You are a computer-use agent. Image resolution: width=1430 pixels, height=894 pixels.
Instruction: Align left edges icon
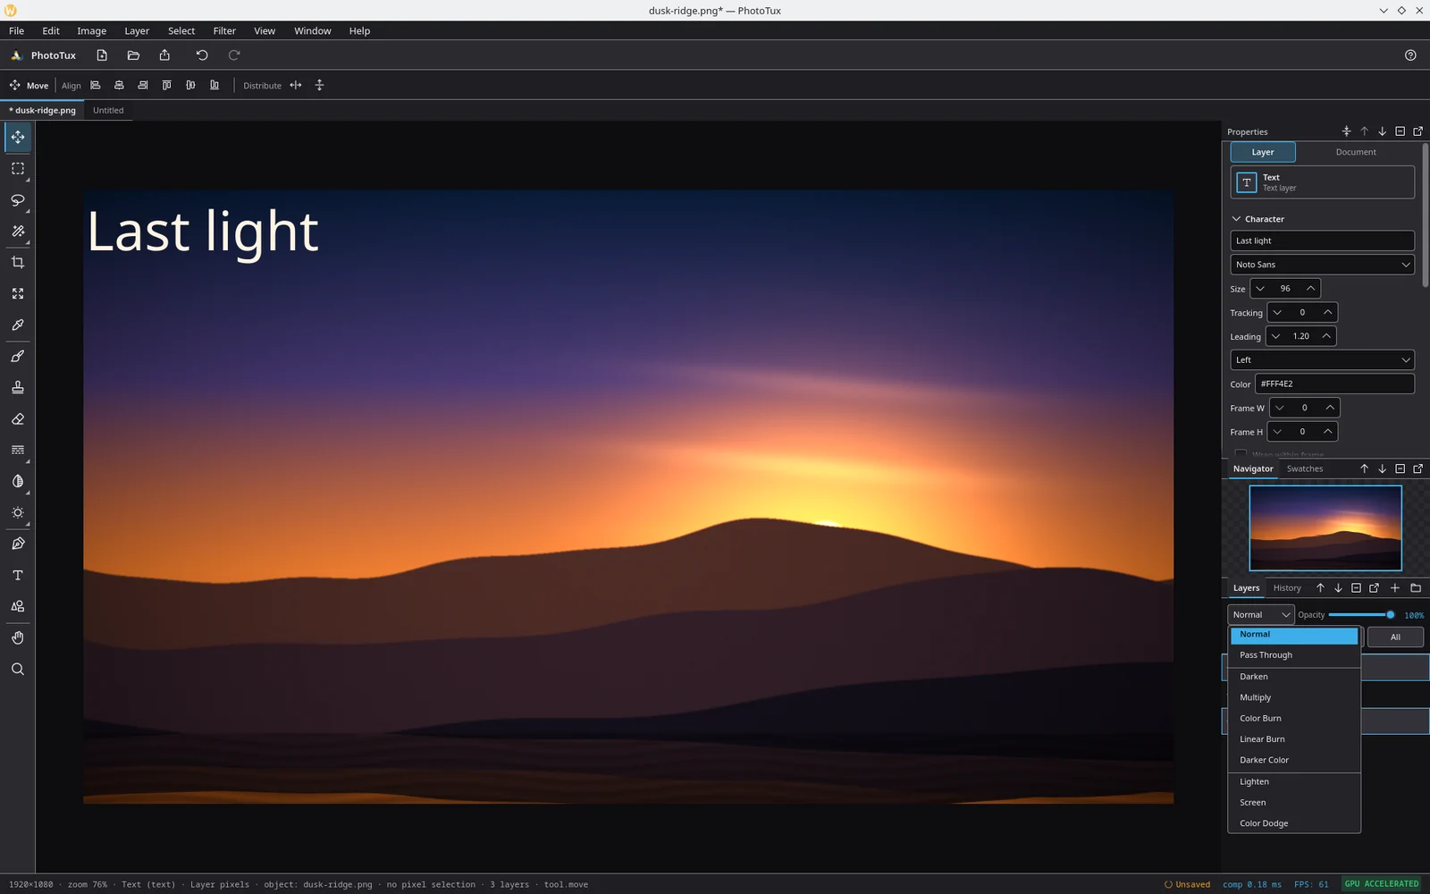click(x=96, y=85)
